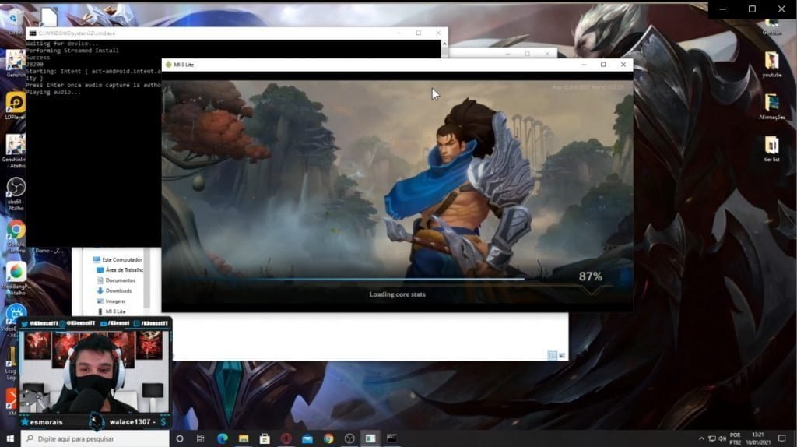
Task: Click the 'Digite aqui para pesquisar' search box
Action: (93, 438)
